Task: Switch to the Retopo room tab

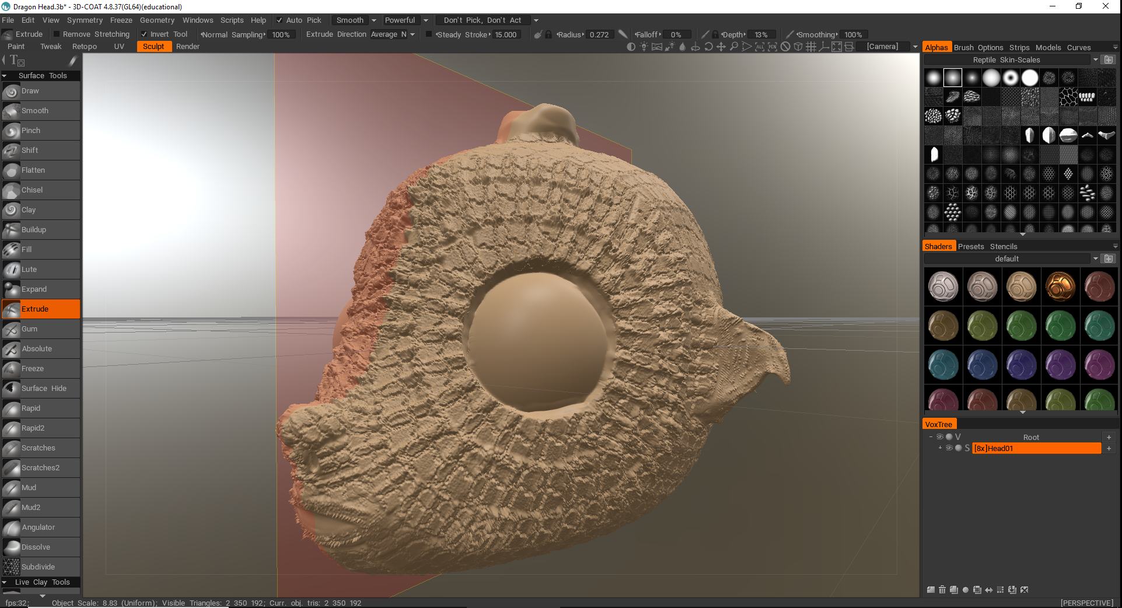Action: (85, 47)
